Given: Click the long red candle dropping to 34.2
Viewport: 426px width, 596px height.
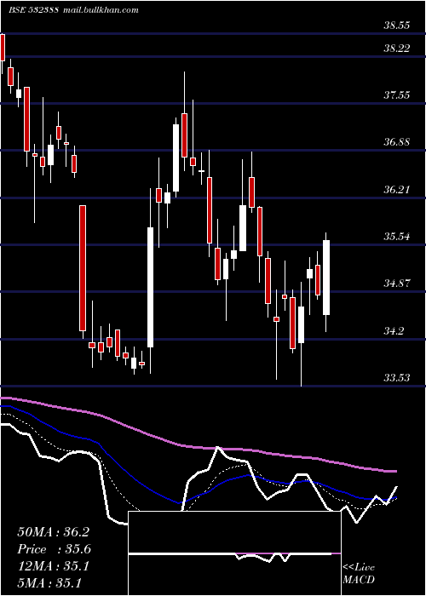Looking at the screenshot, I should [x=83, y=268].
